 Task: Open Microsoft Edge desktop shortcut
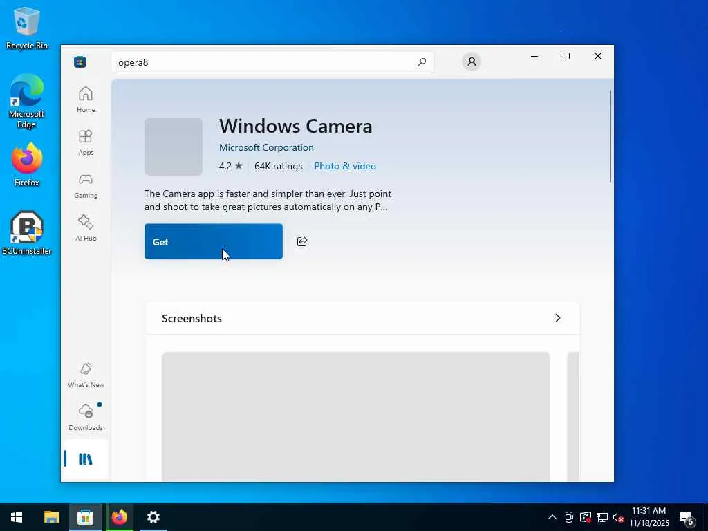tap(27, 102)
